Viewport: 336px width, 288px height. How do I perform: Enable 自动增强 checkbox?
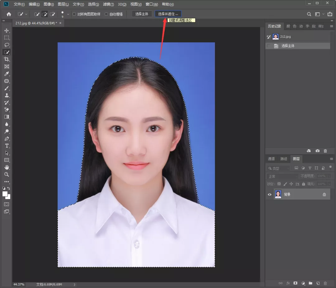(106, 14)
